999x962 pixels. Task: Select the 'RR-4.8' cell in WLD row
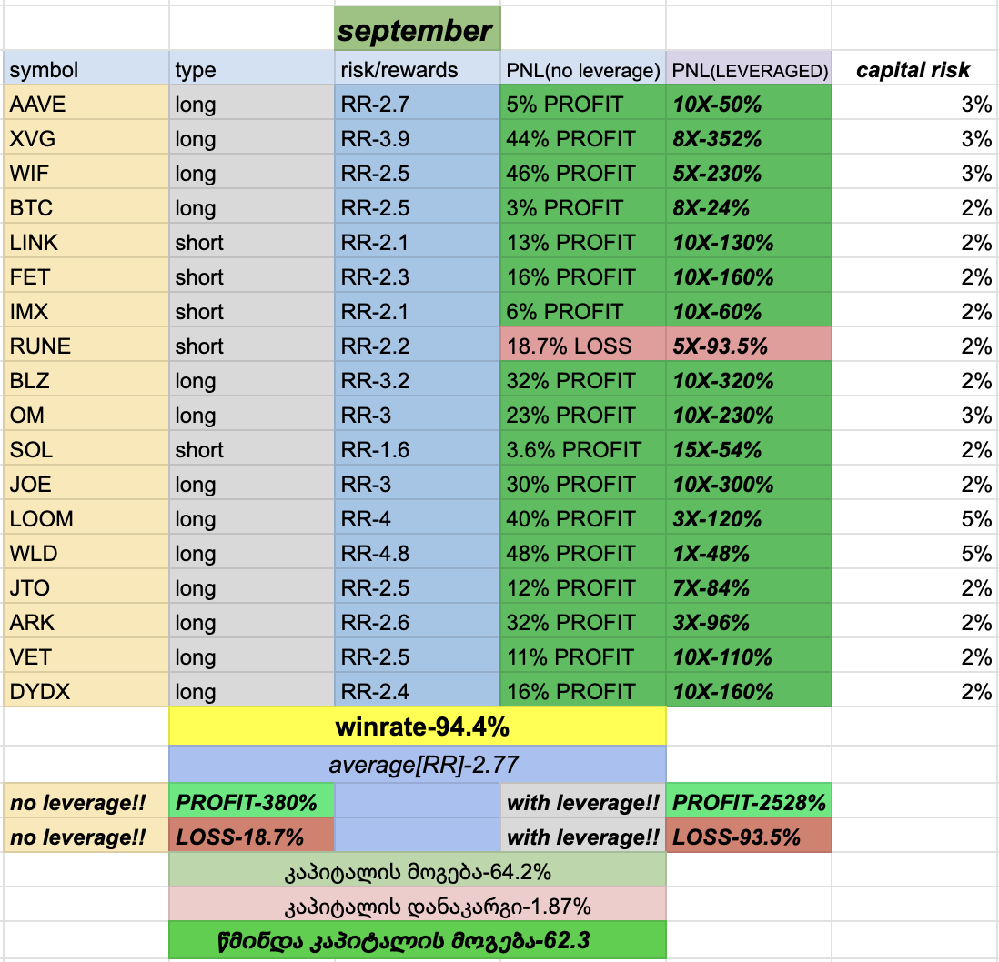coord(417,554)
